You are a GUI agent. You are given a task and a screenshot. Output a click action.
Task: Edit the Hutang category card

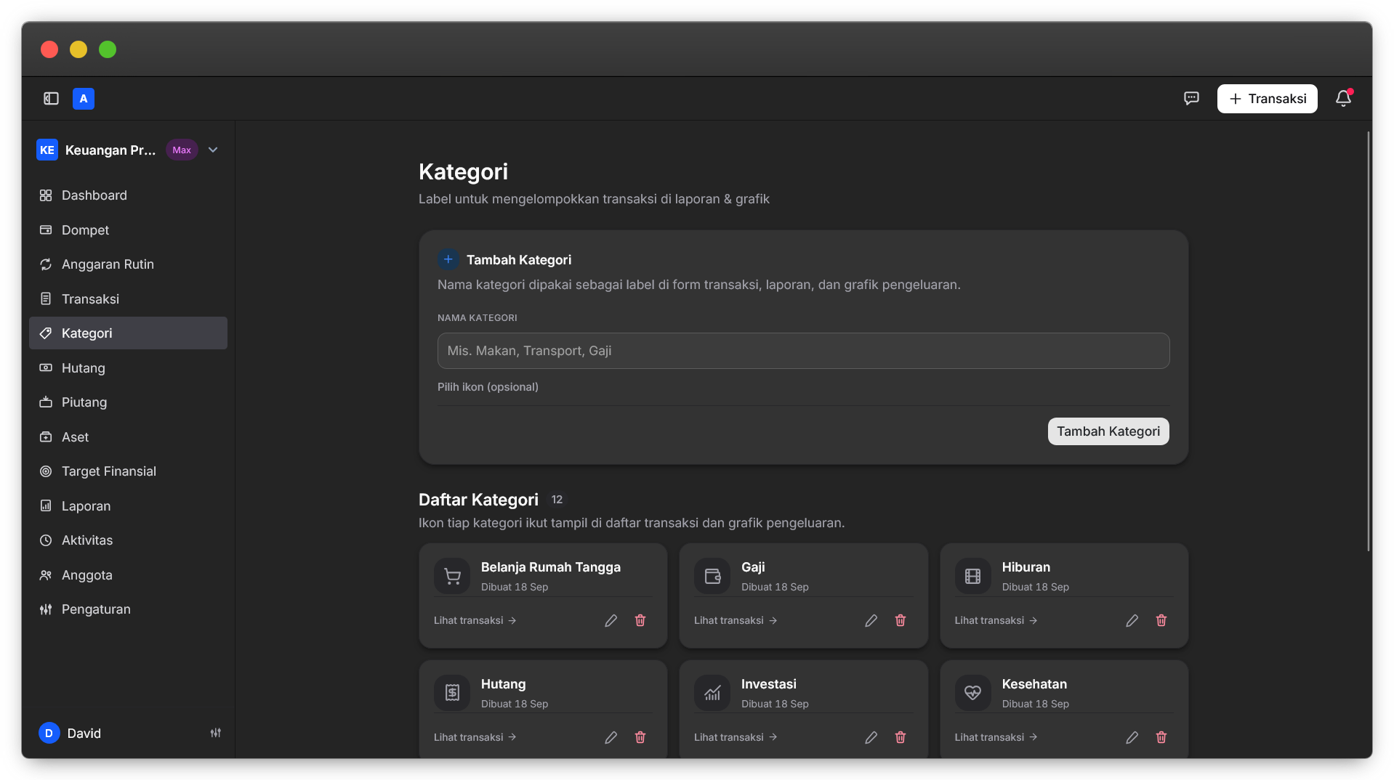(611, 738)
